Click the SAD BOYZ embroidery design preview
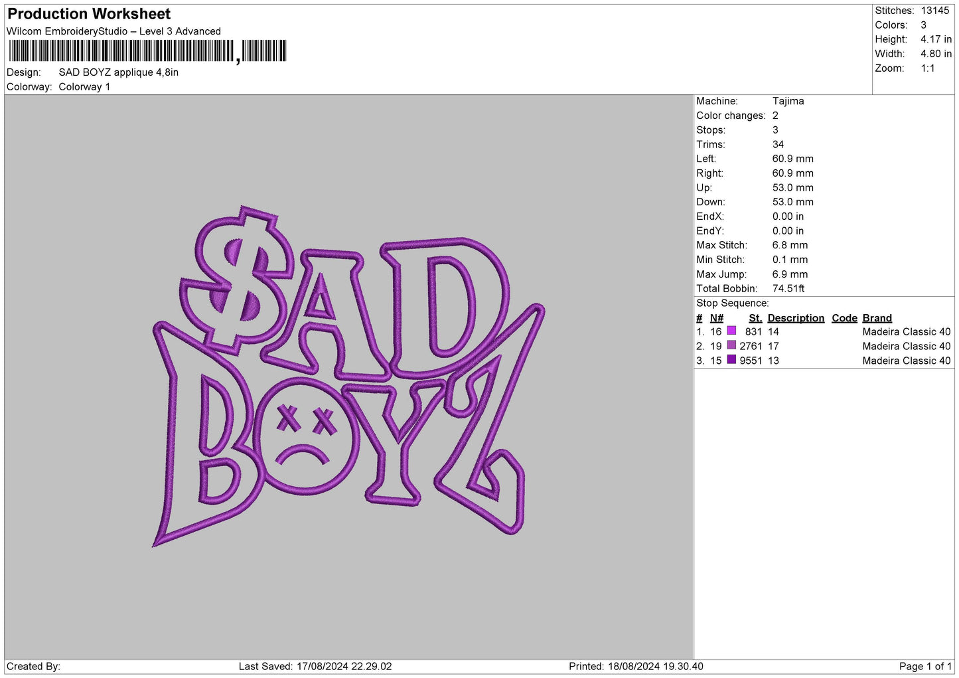The height and width of the screenshot is (678, 959). (348, 377)
